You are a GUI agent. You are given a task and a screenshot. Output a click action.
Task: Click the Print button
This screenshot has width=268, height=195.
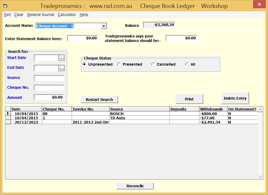click(189, 99)
